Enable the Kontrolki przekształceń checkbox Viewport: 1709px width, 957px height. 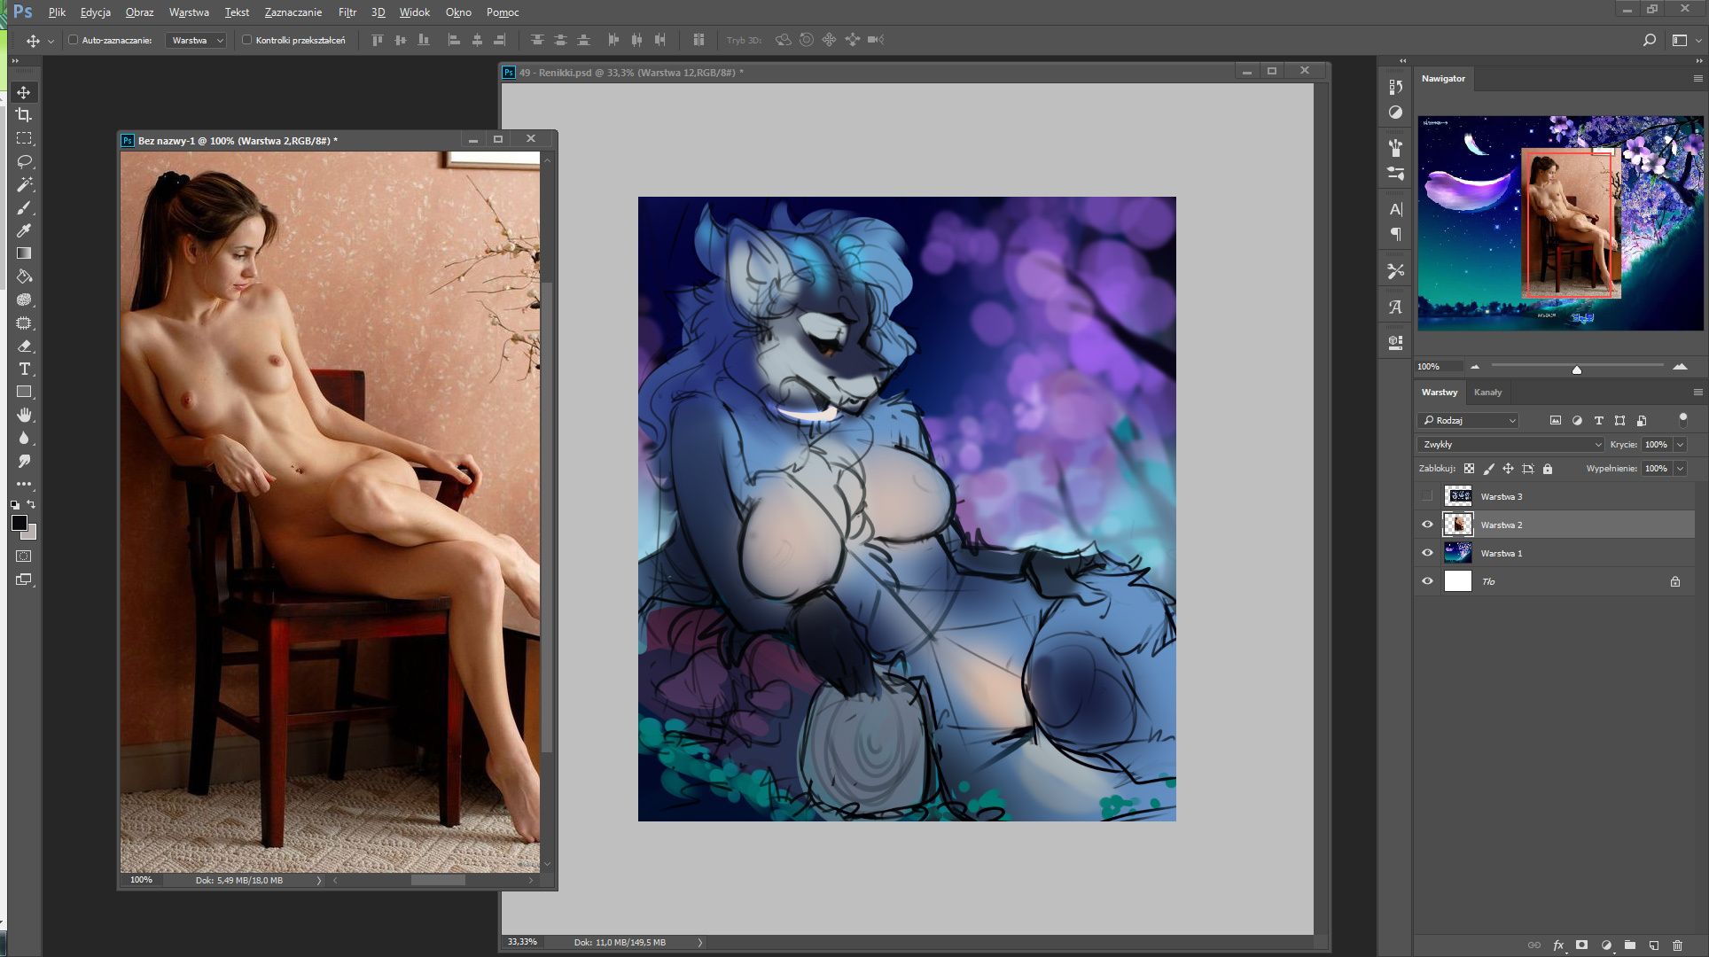click(247, 40)
